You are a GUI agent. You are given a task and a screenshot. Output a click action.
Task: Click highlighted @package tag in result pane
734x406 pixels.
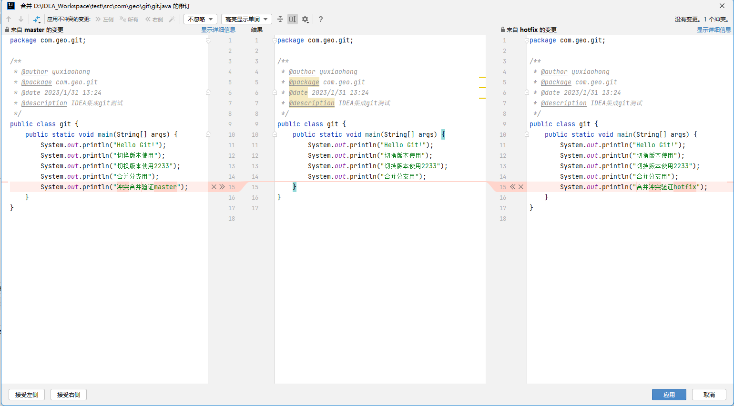[304, 82]
